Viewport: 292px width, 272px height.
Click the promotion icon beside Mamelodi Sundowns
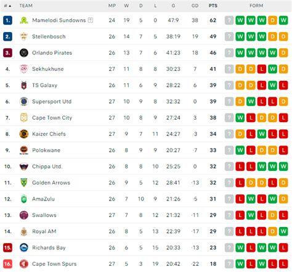click(x=91, y=20)
